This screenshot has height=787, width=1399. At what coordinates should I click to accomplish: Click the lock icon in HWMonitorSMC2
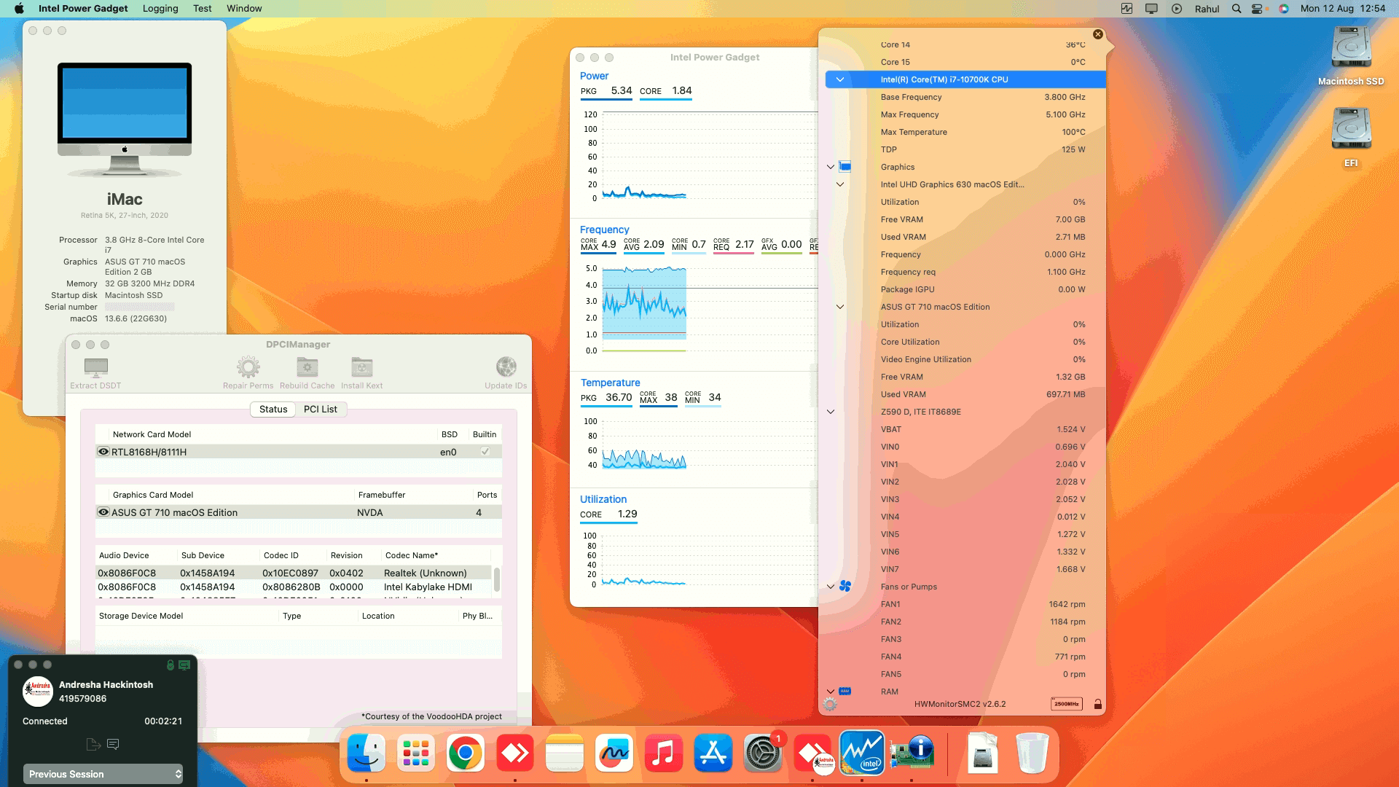point(1097,704)
